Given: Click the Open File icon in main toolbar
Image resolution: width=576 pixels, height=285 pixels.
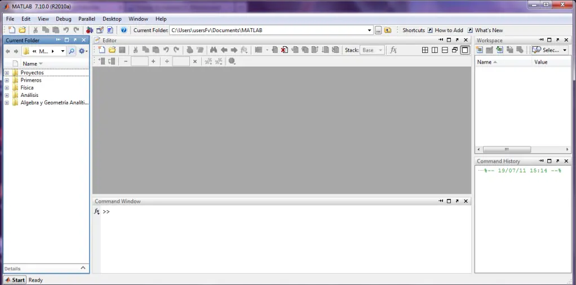Looking at the screenshot, I should pos(22,30).
